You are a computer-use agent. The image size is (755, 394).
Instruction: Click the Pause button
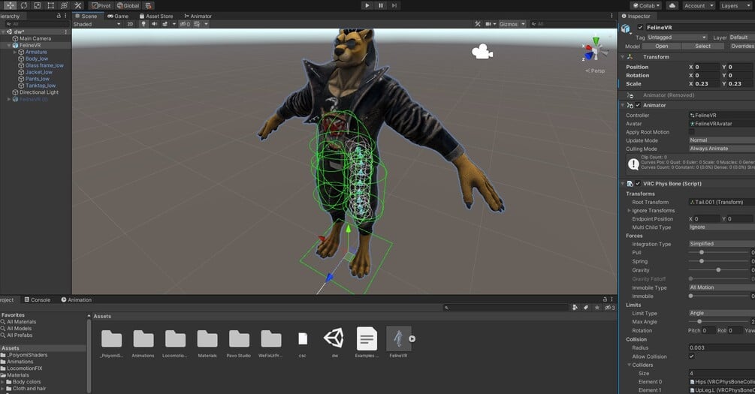coord(380,5)
